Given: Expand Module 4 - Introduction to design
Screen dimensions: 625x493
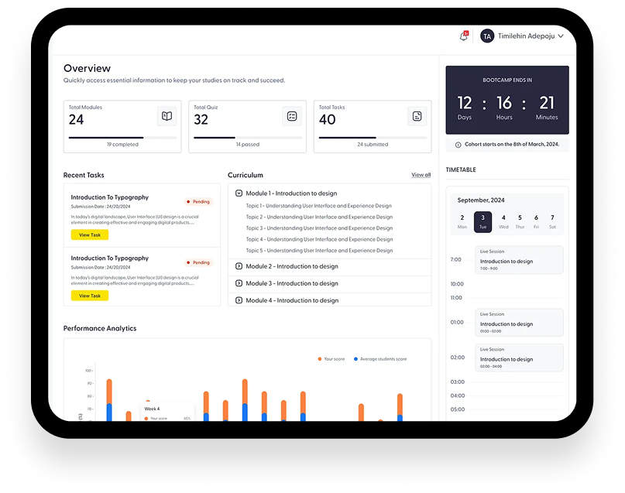Looking at the screenshot, I should click(x=239, y=300).
